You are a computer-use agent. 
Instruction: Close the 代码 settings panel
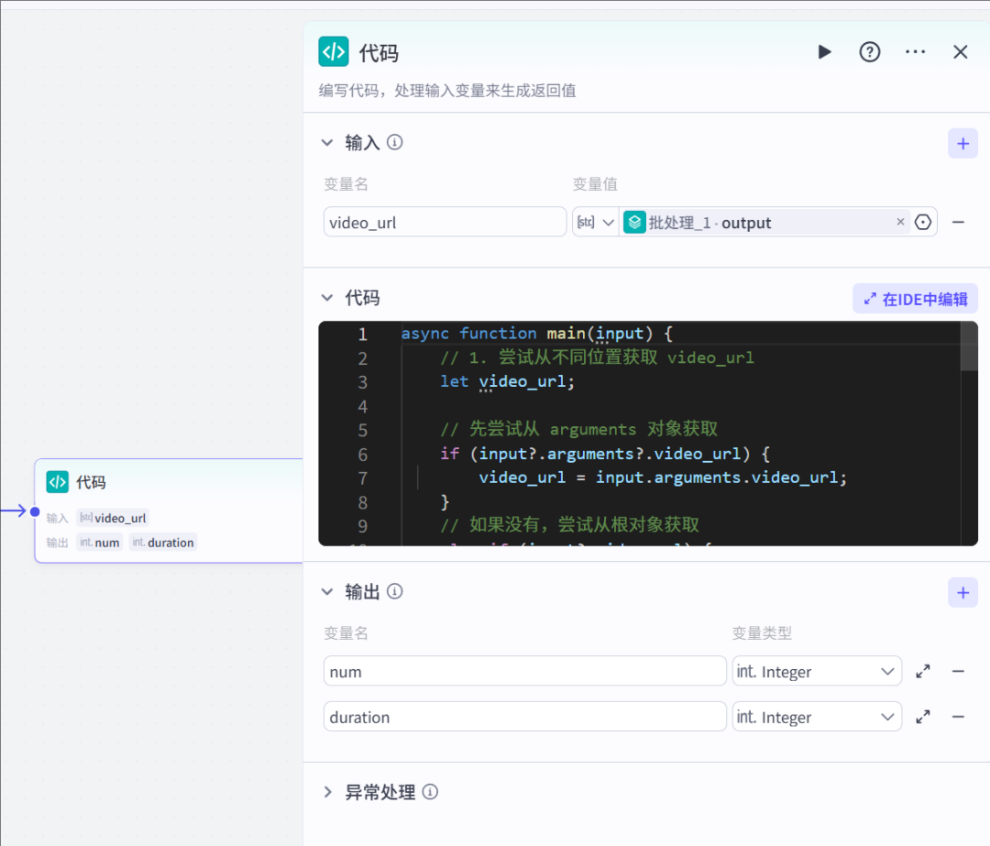coord(960,51)
